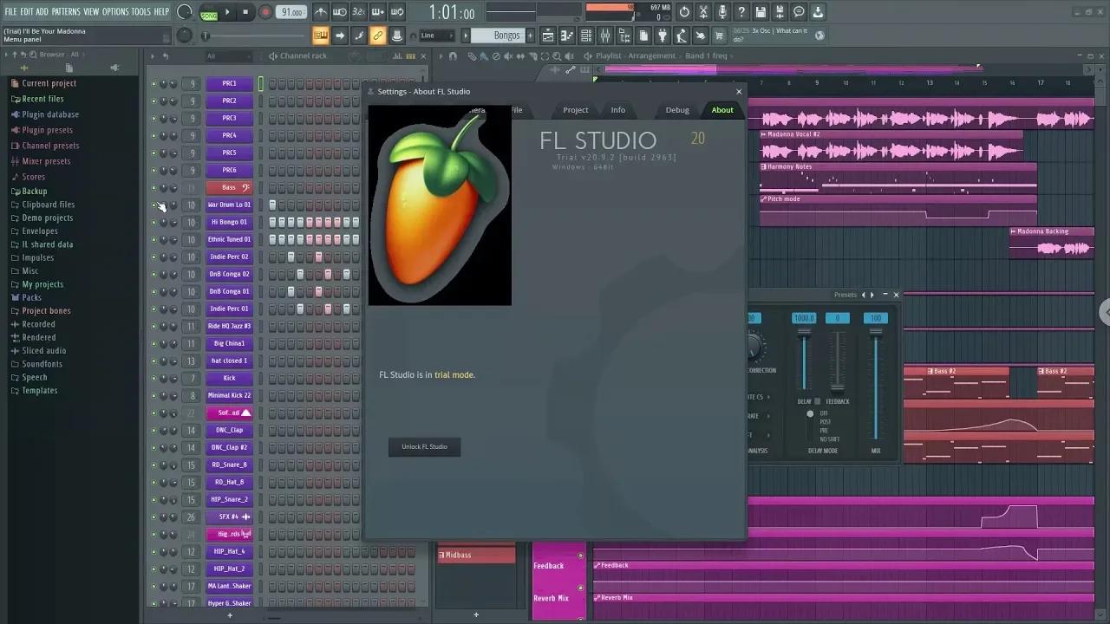Click the FL Studio round logo top left
Screen dimensions: 1110x624
pos(184,11)
